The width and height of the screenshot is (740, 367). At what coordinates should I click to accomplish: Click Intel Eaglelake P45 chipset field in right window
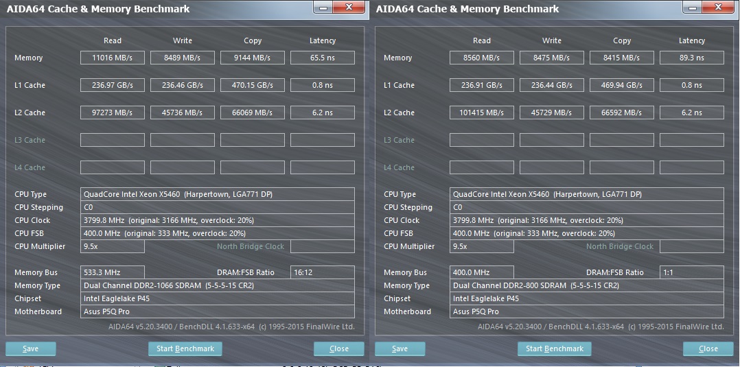coord(587,298)
